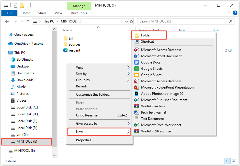Choose Customise this folder... in the context menu

pyautogui.click(x=99, y=95)
